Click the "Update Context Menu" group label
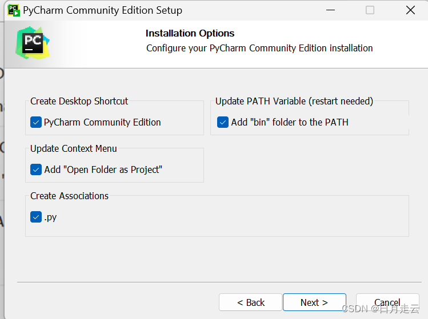 [x=73, y=148]
